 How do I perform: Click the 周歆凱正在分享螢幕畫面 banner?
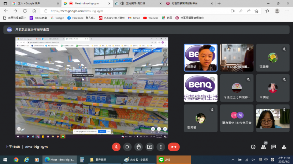click(x=146, y=30)
